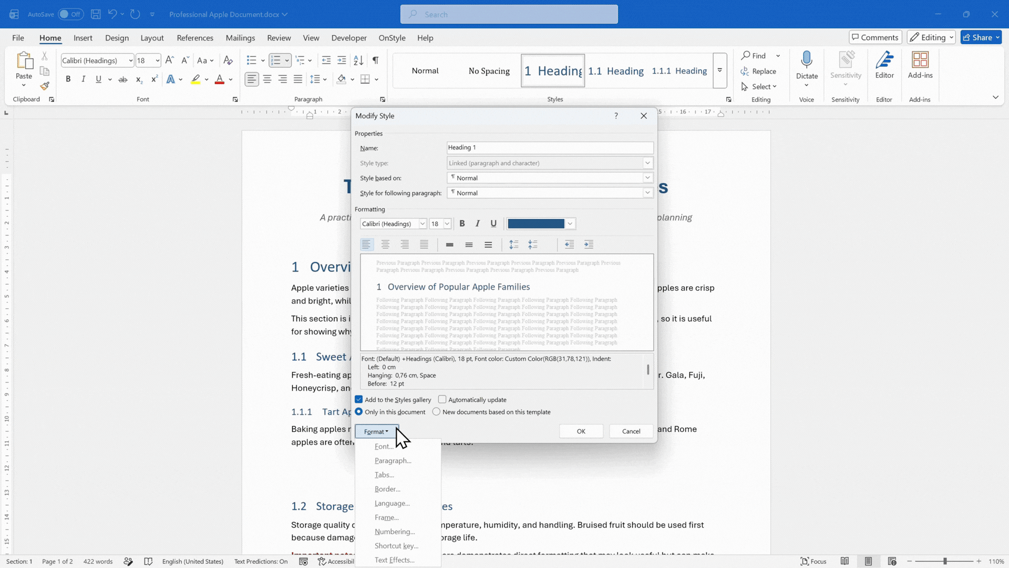Toggle Underline in the Modify Style dialog

click(x=493, y=224)
